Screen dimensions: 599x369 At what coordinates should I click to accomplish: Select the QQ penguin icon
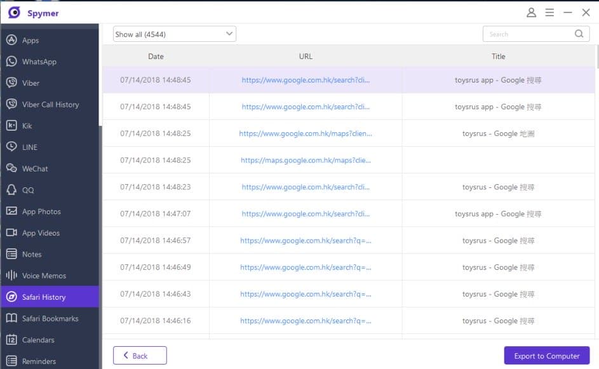(x=11, y=189)
